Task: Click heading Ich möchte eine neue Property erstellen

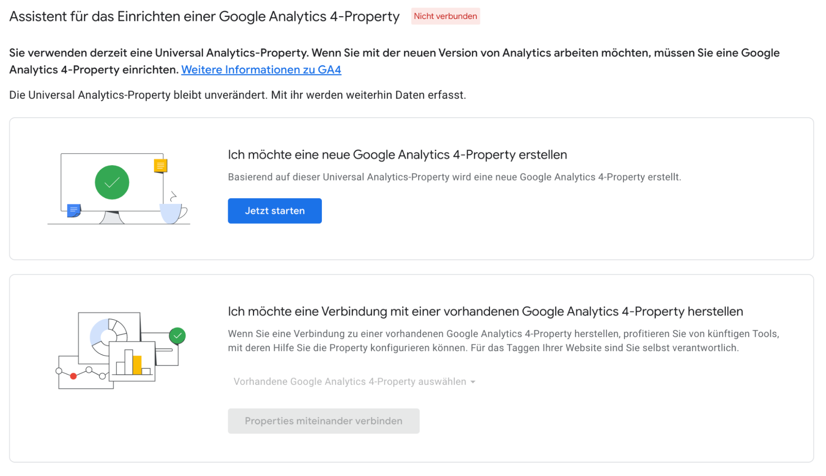Action: coord(397,155)
